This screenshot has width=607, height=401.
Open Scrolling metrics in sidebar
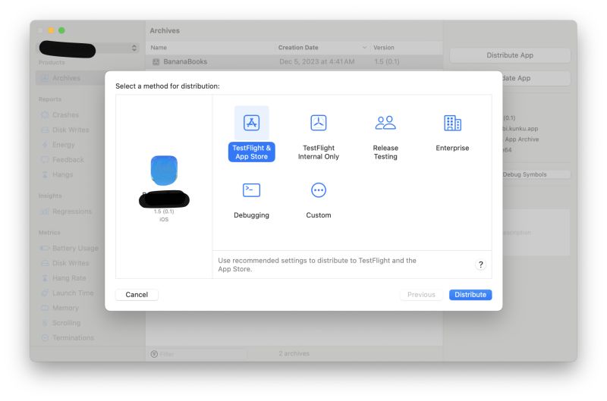click(66, 323)
